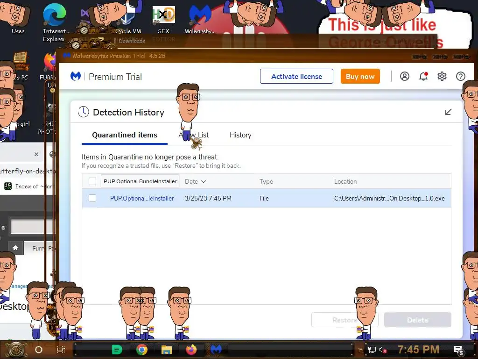
Task: Open the notifications bell icon
Action: pos(423,76)
